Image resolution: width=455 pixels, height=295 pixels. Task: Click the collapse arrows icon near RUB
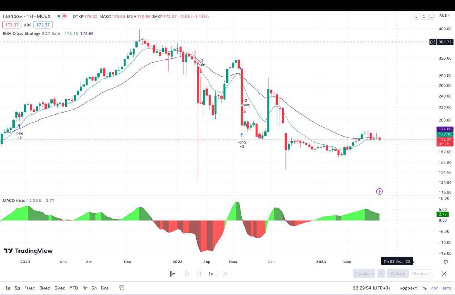pos(424,16)
